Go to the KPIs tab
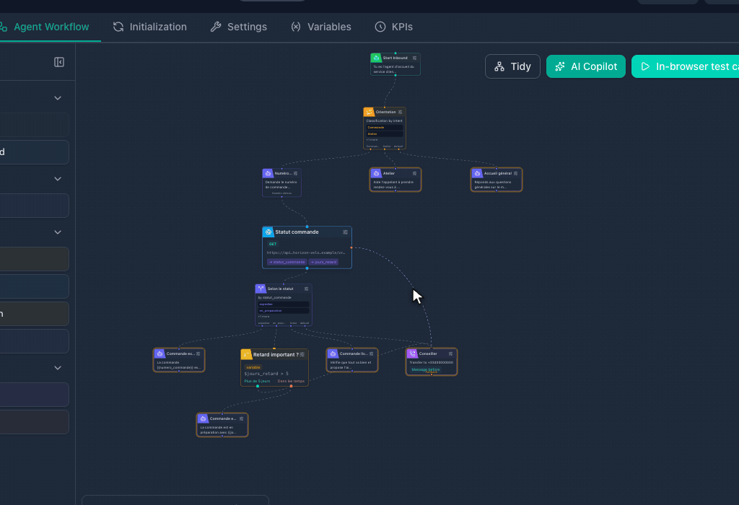This screenshot has width=739, height=505. point(393,27)
